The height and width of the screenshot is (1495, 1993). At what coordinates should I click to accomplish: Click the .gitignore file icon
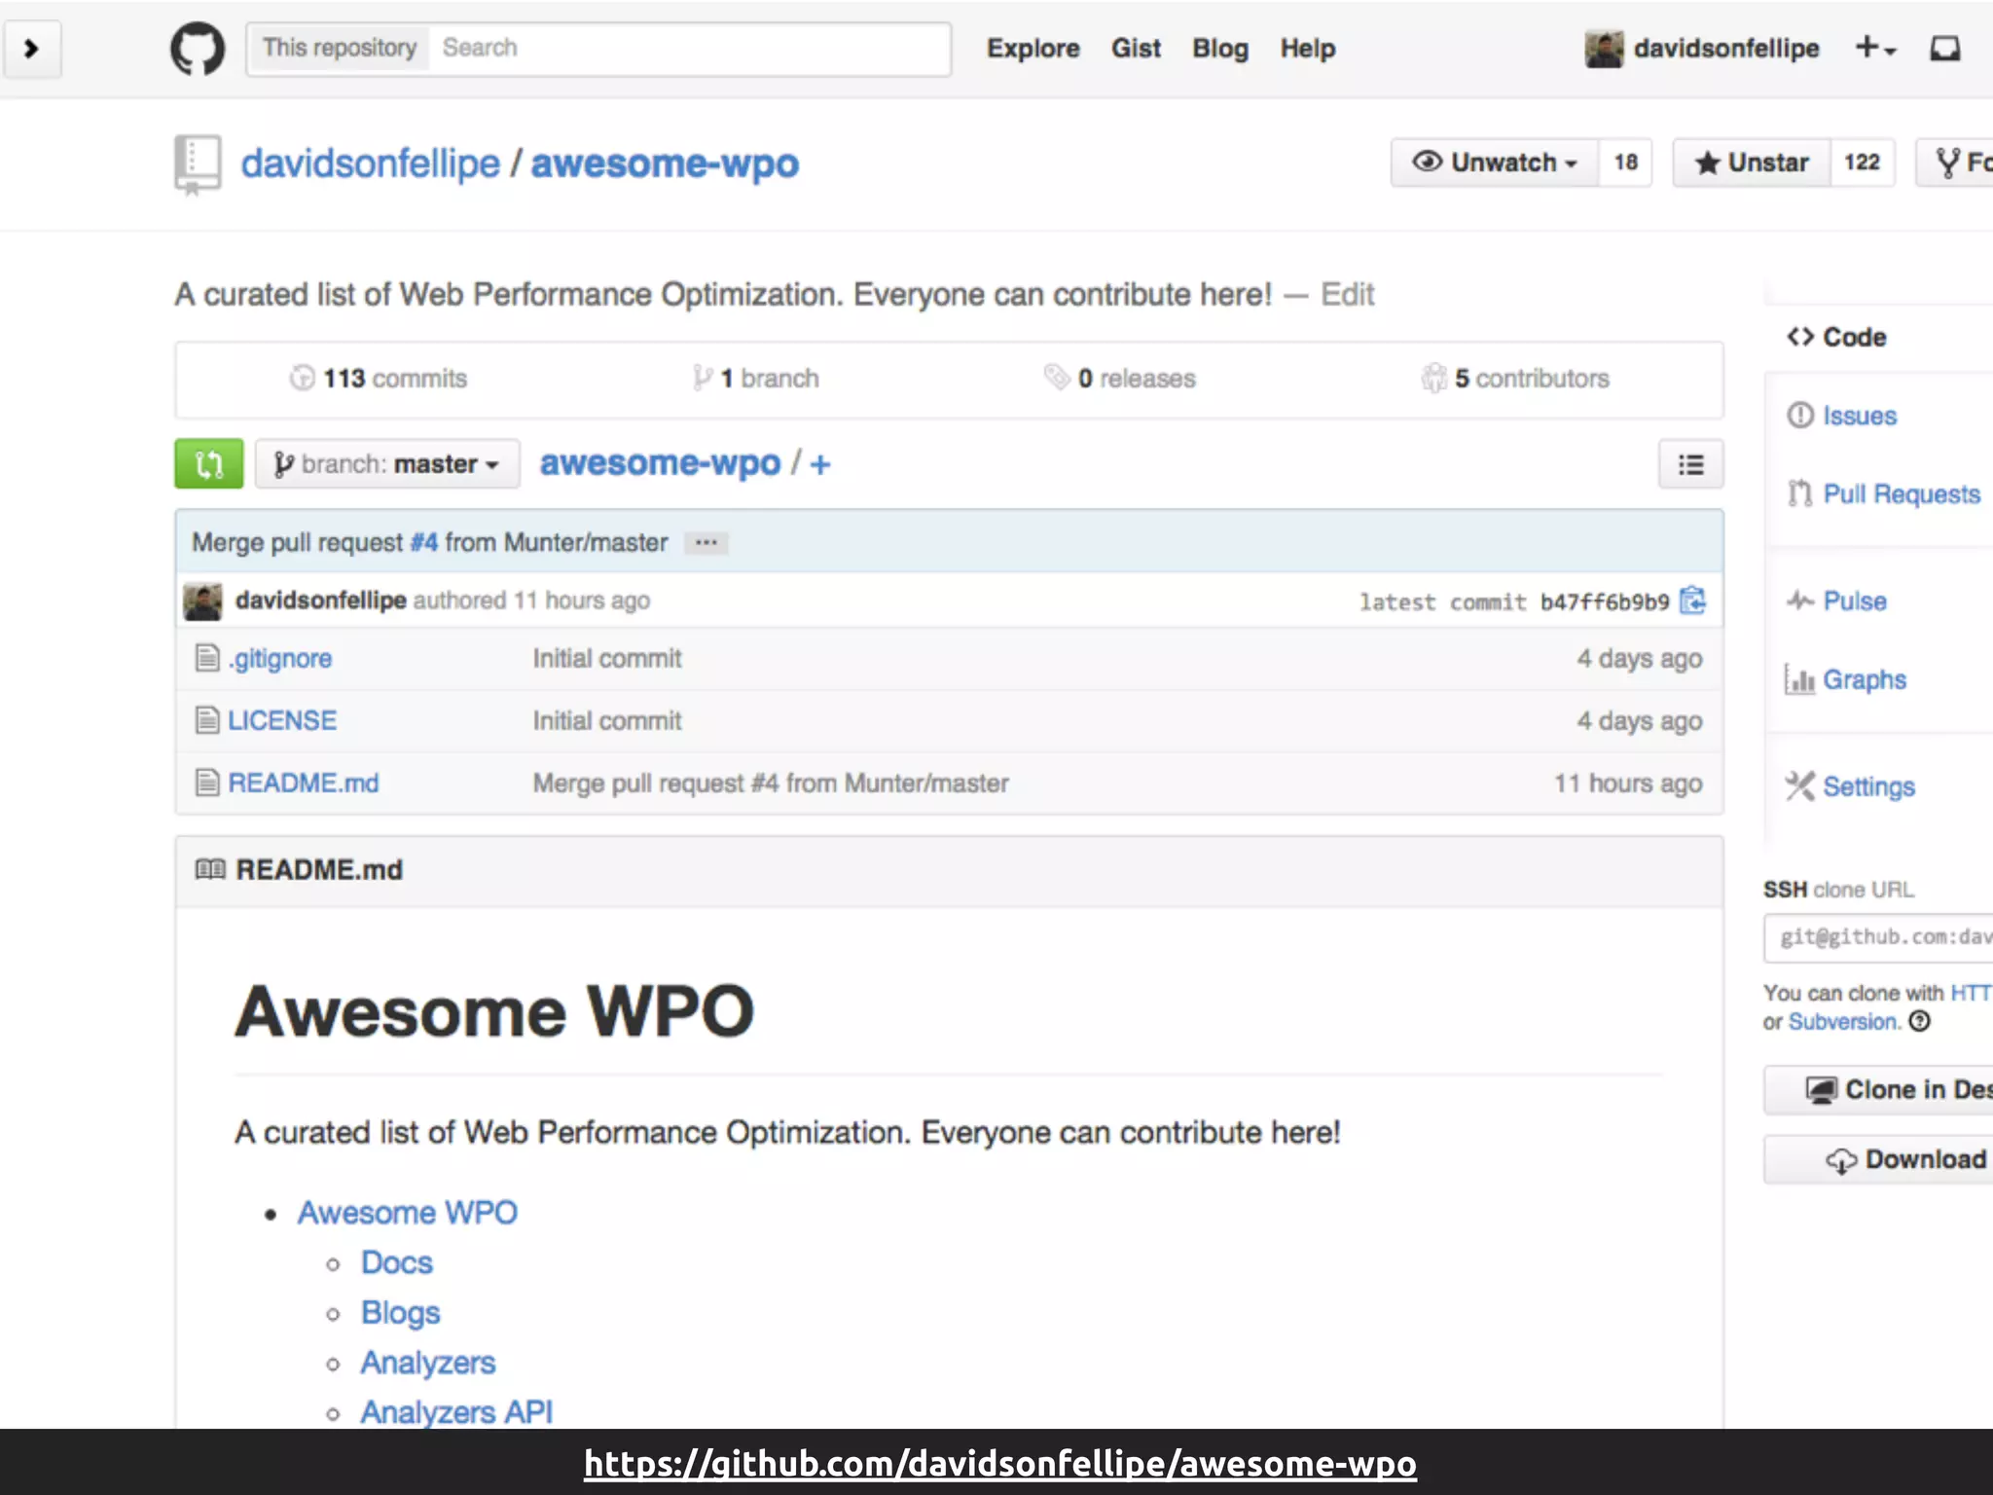click(207, 658)
